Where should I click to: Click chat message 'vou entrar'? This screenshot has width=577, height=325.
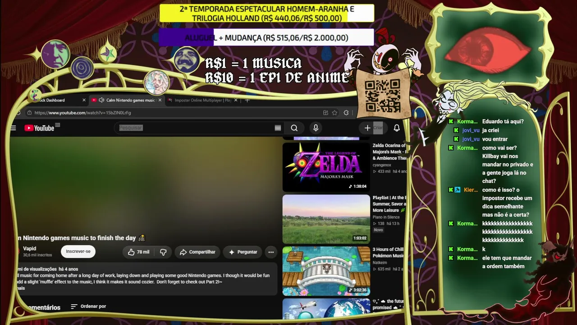pyautogui.click(x=495, y=139)
